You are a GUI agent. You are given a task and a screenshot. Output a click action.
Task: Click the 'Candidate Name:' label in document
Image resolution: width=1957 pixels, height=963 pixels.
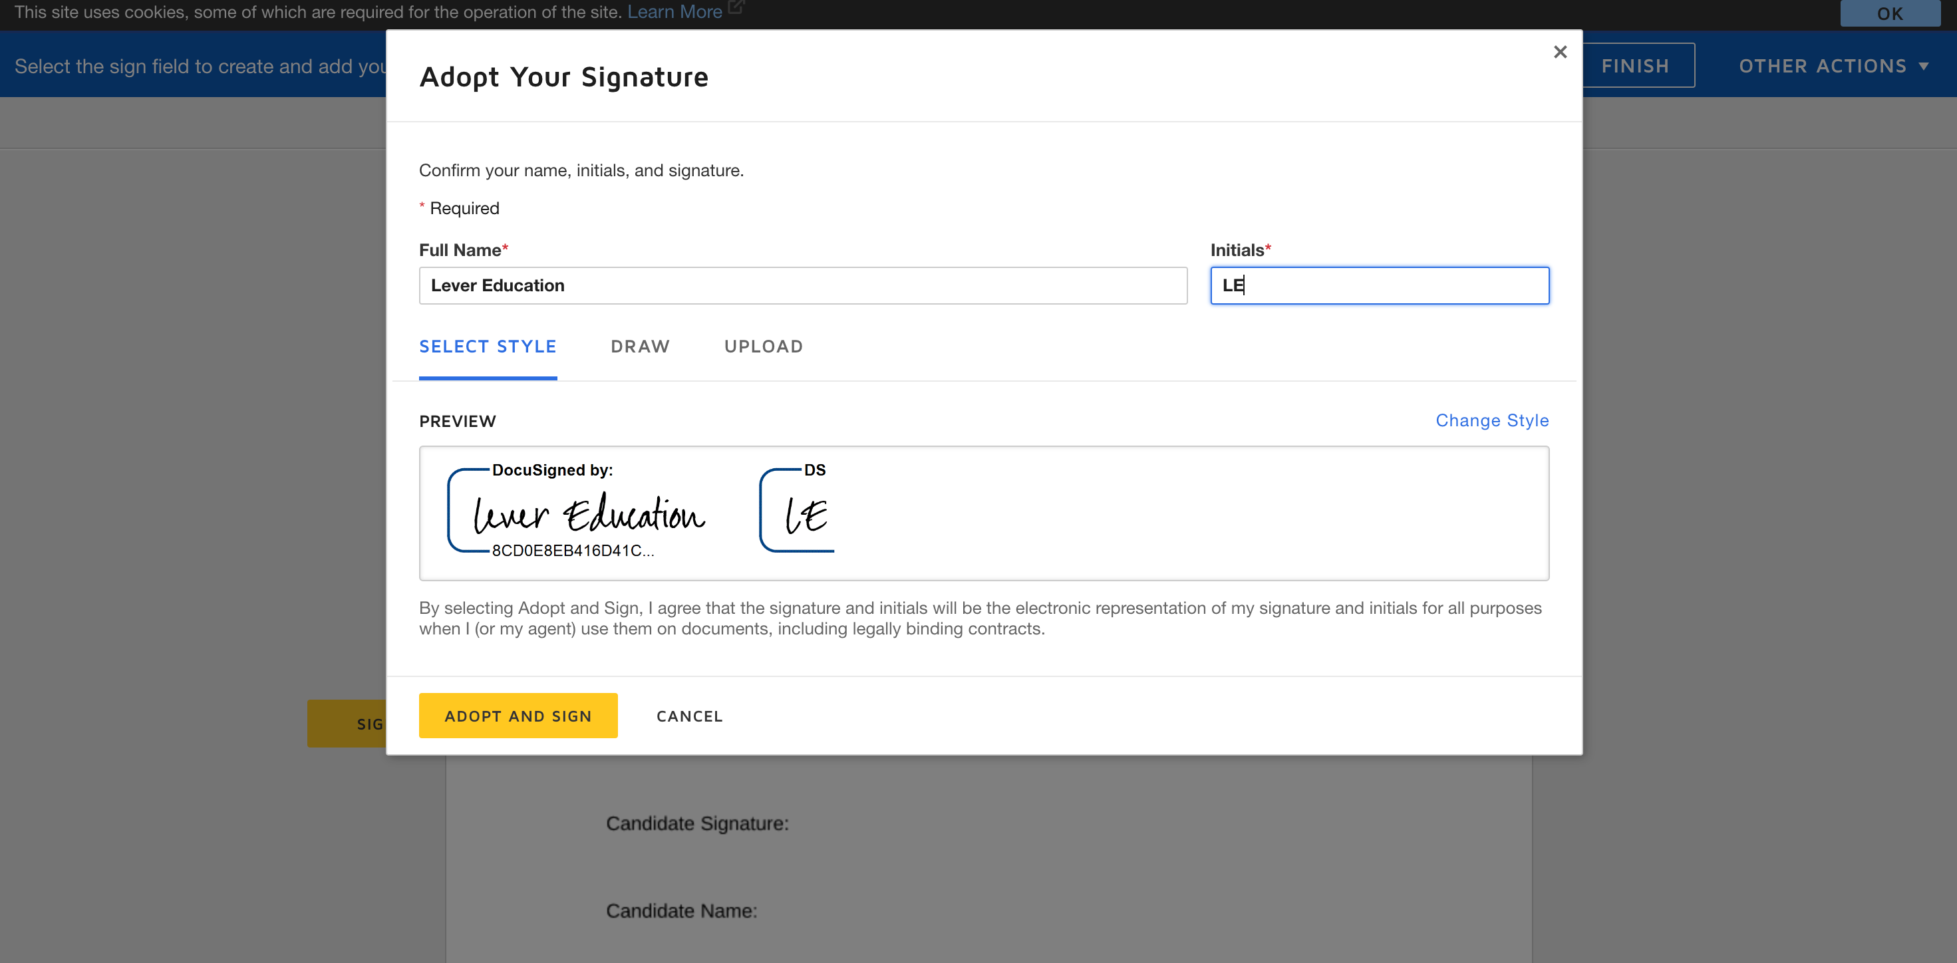[681, 910]
